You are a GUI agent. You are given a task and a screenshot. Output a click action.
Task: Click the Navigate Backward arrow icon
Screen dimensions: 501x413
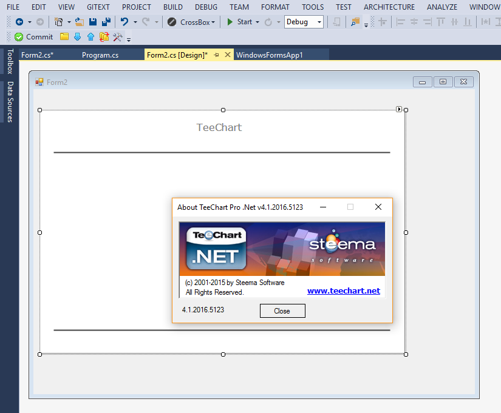[x=19, y=22]
